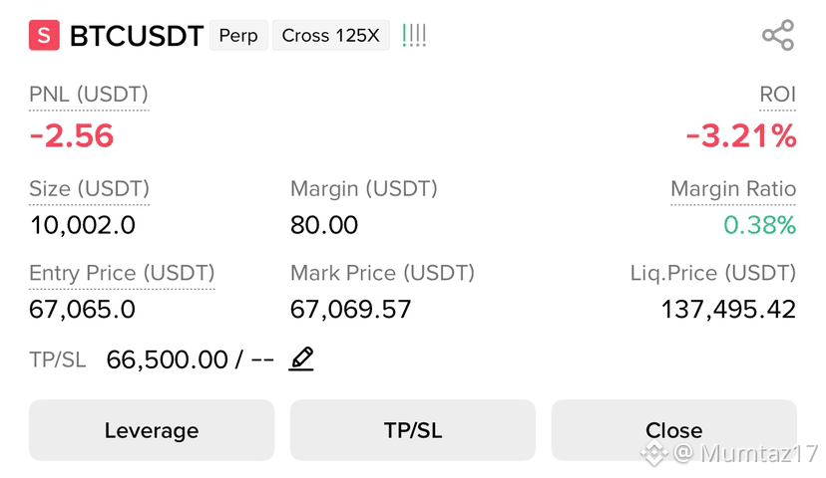The width and height of the screenshot is (826, 478).
Task: Open the BTCUSDT symbol title
Action: click(137, 36)
